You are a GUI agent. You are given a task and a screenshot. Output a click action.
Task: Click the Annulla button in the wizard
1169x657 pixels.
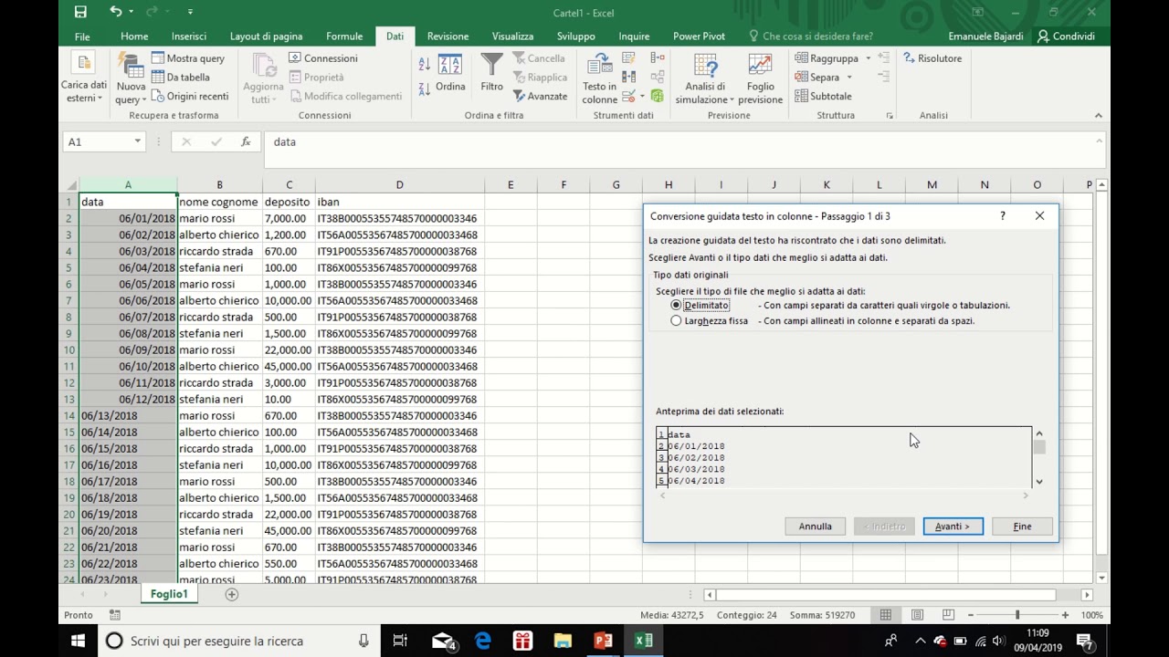click(x=816, y=527)
